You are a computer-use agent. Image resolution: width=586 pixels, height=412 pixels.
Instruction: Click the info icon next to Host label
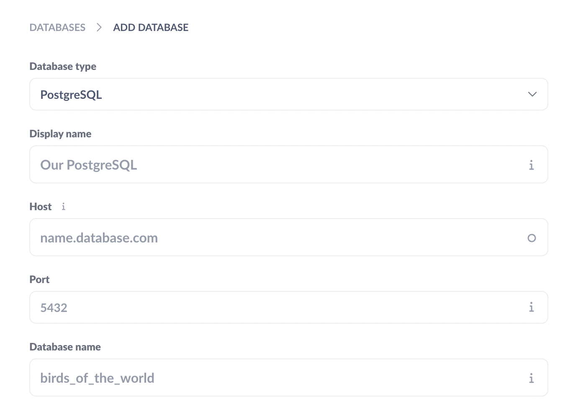[63, 206]
